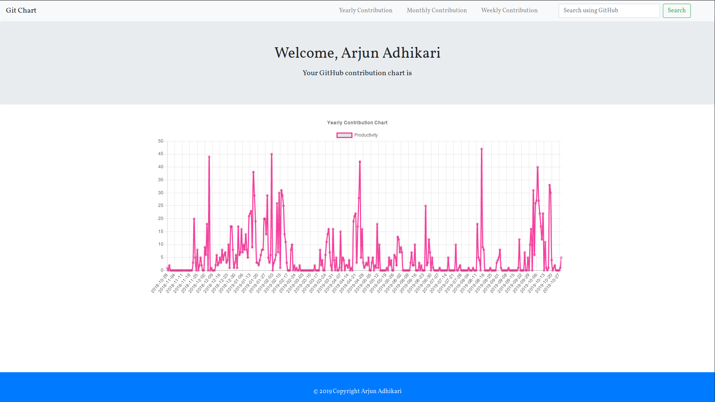Select the 44-value peak point in December 2018
This screenshot has width=715, height=402.
click(x=209, y=157)
